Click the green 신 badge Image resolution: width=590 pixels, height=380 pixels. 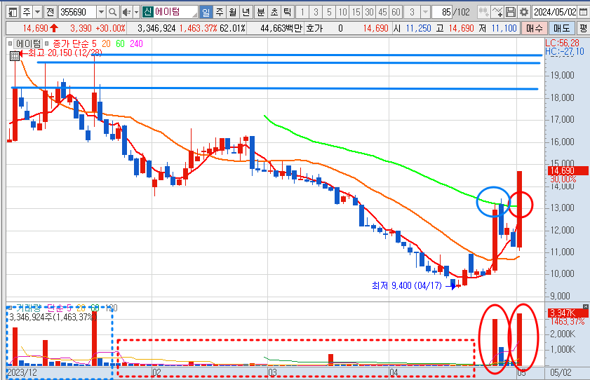[147, 12]
